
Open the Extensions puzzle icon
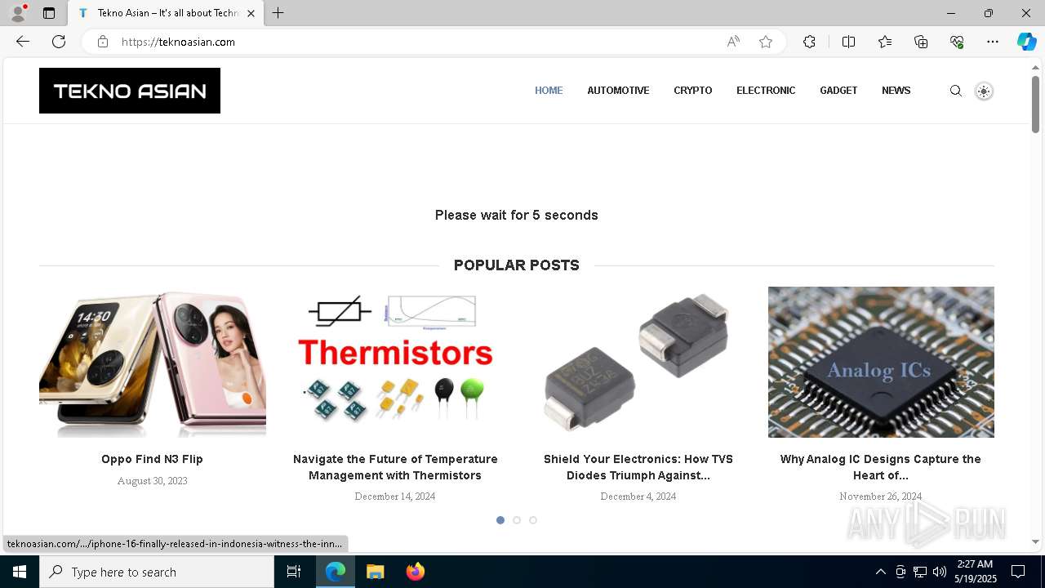pos(809,42)
